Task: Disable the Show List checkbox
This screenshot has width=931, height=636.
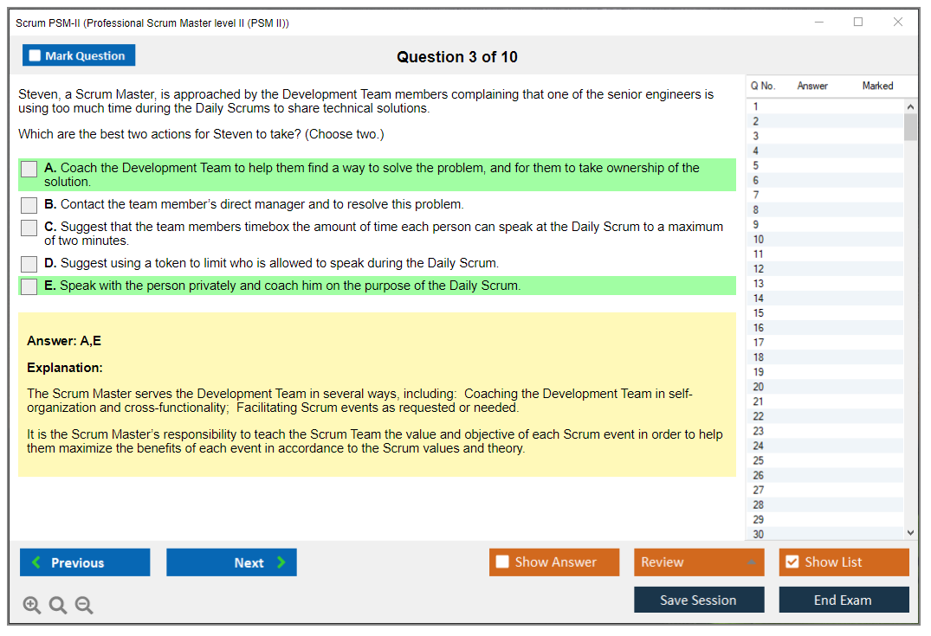Action: pyautogui.click(x=792, y=562)
